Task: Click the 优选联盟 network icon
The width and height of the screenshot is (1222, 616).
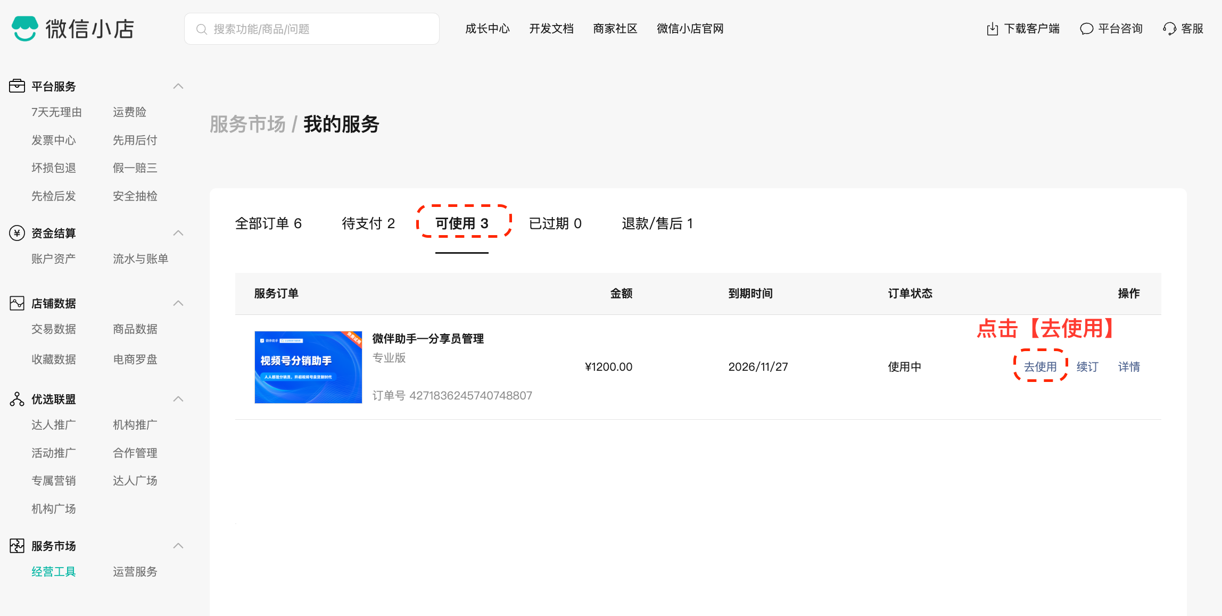Action: point(17,399)
